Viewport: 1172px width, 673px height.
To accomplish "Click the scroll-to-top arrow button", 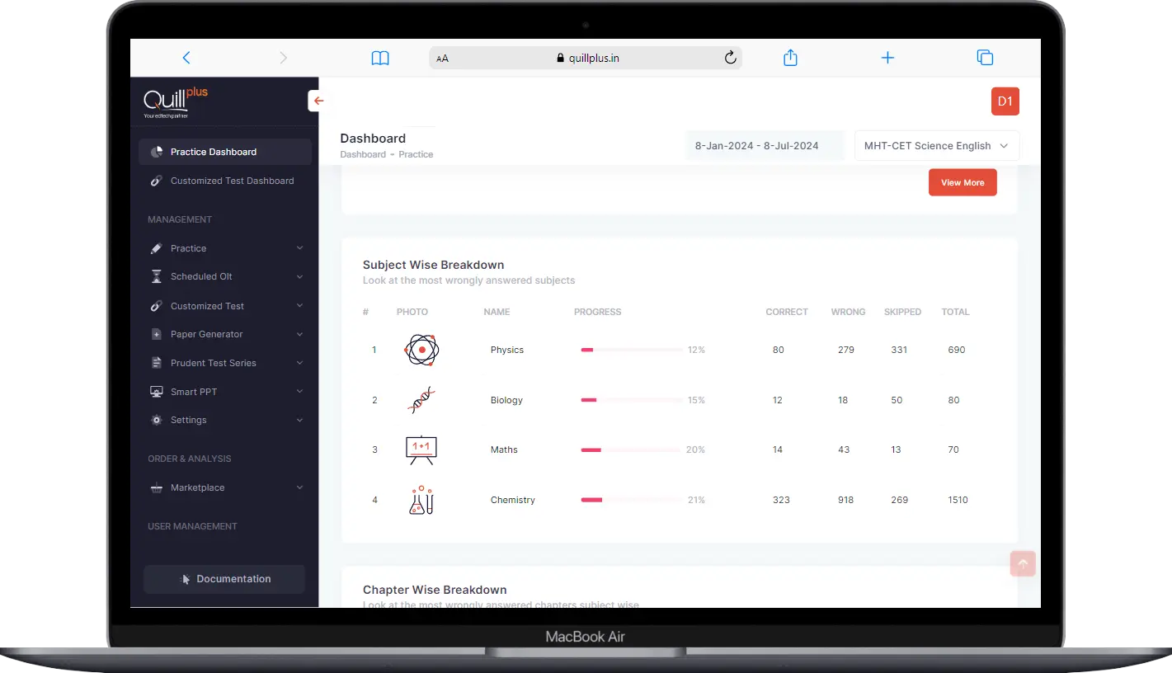I will pyautogui.click(x=1023, y=563).
